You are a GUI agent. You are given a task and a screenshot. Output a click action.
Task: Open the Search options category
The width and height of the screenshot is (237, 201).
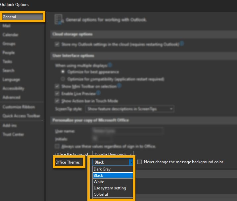[9, 71]
